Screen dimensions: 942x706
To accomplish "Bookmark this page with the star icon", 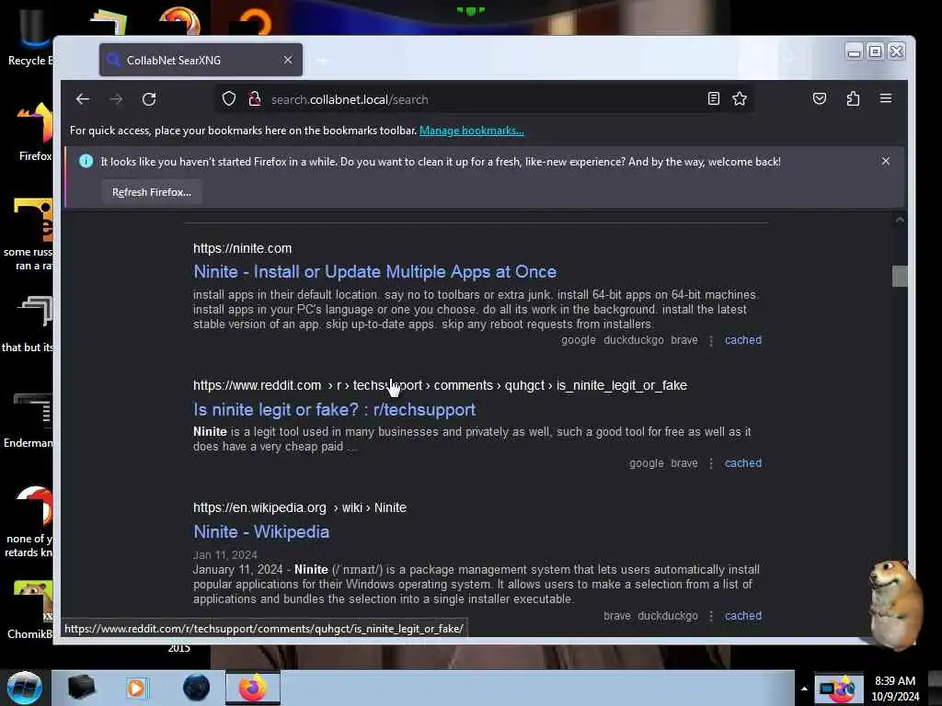I will click(740, 98).
